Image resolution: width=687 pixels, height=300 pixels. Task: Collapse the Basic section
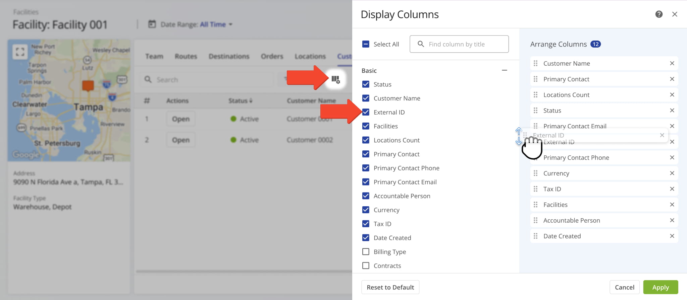tap(504, 70)
